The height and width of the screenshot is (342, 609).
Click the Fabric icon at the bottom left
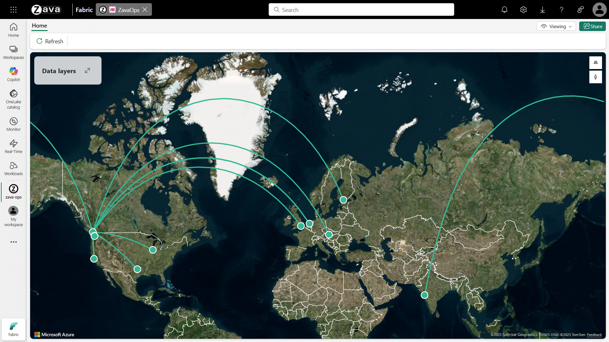coord(13,329)
